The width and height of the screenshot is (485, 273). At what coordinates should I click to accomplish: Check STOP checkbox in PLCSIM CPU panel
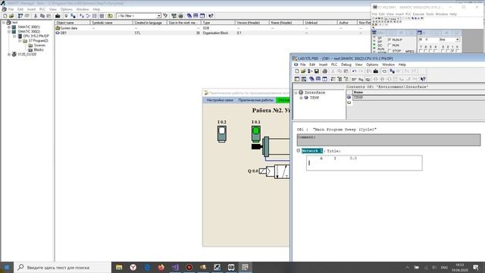[x=390, y=51]
